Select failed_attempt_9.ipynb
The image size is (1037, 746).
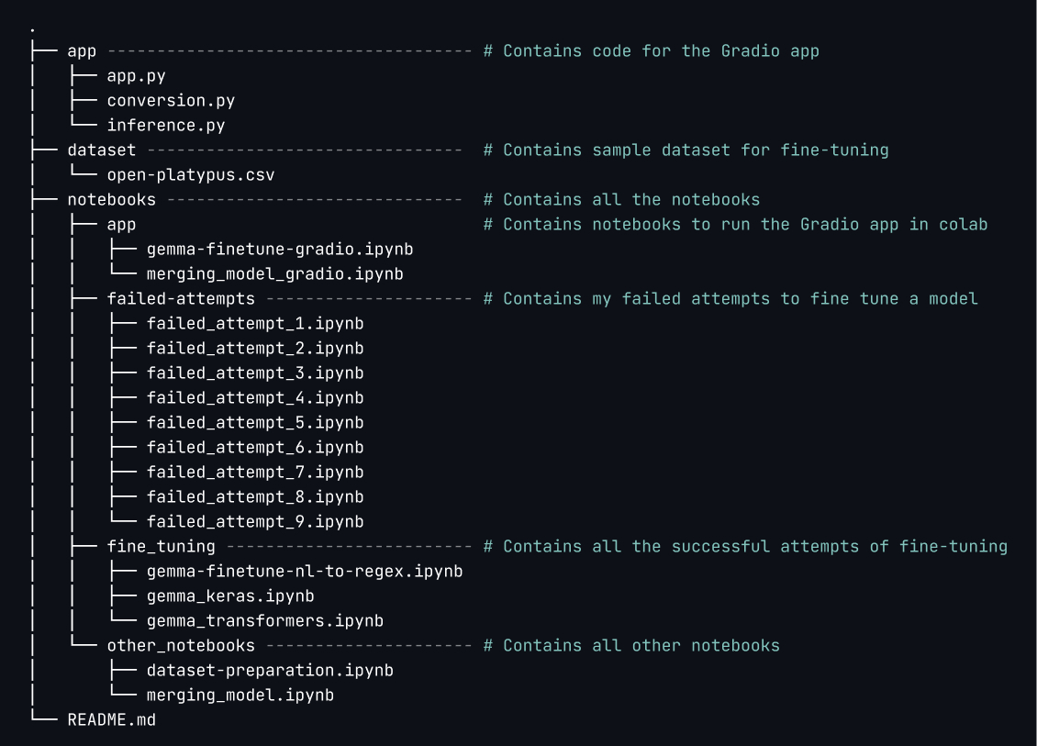(254, 522)
